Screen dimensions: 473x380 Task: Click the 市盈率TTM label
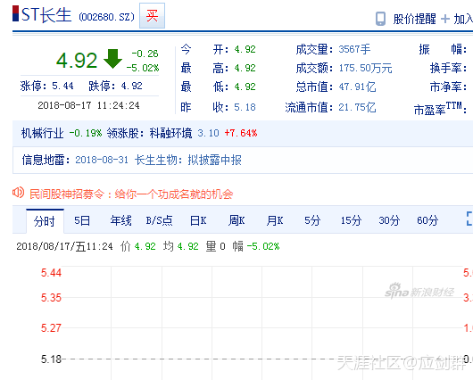tap(440, 109)
